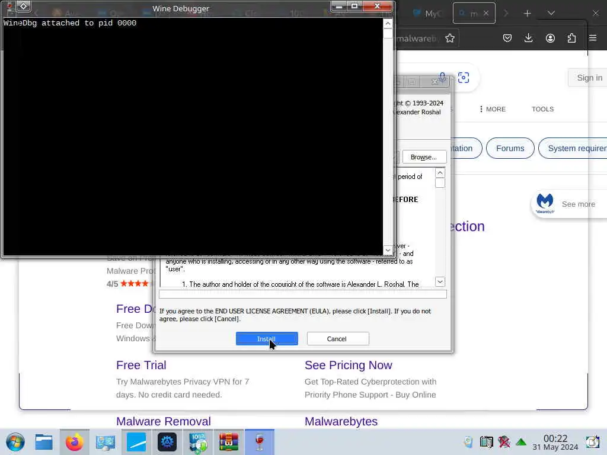
Task: Open the IObit installer icon on taskbar
Action: click(198, 442)
